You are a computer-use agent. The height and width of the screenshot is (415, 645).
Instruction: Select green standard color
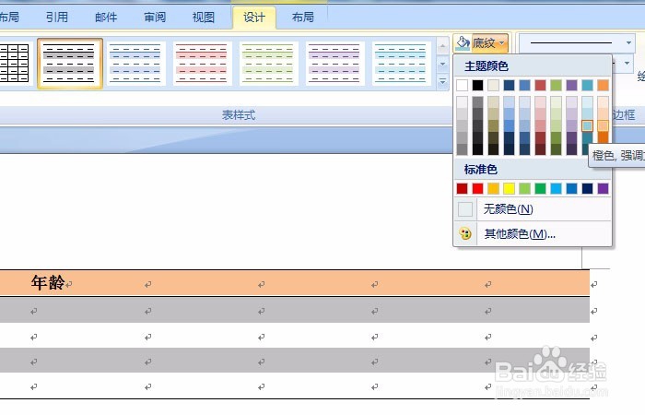540,188
